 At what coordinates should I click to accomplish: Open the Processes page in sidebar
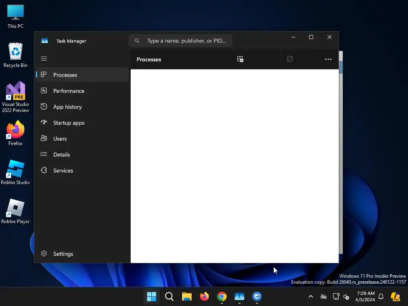point(82,75)
